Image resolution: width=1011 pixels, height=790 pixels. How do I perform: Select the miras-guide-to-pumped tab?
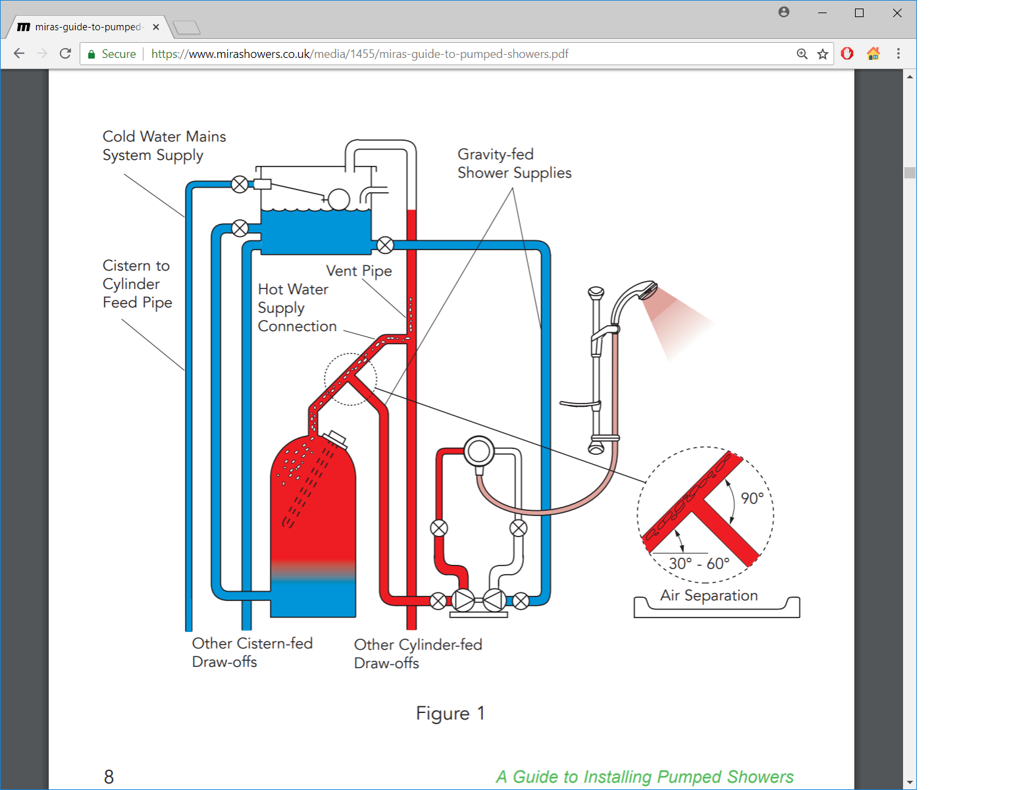point(86,27)
